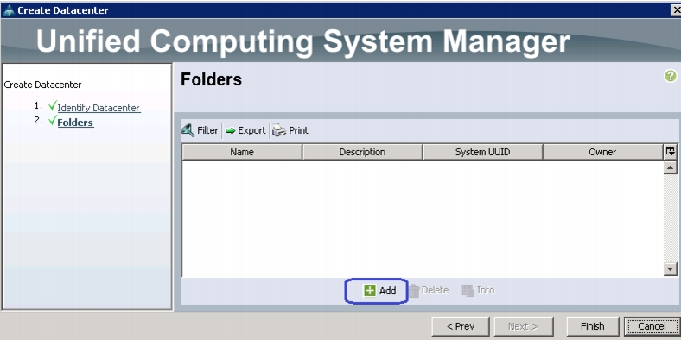Open the table column chooser dropdown
This screenshot has height=340, width=681.
pyautogui.click(x=670, y=151)
